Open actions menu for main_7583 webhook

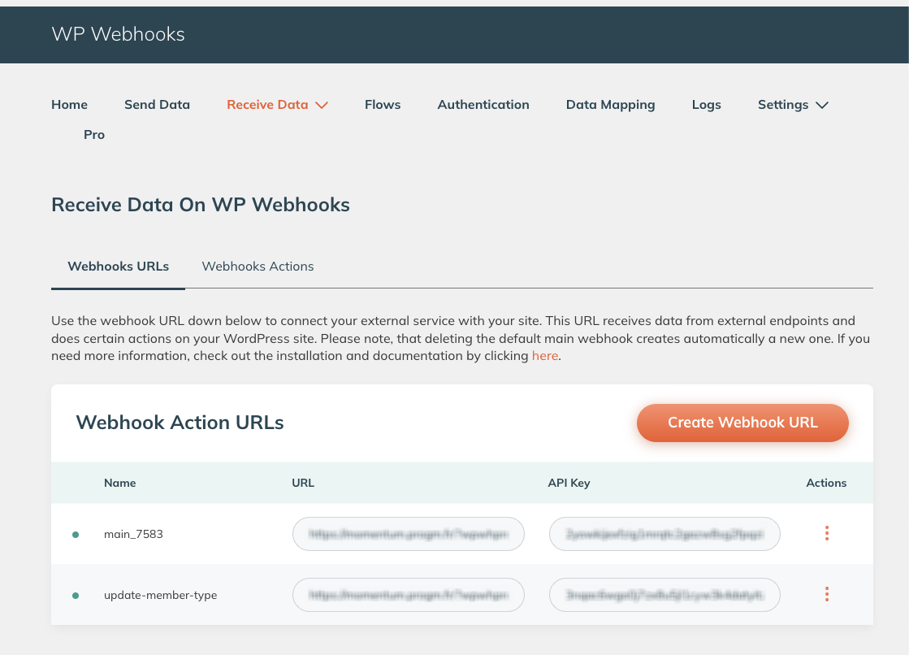point(826,533)
